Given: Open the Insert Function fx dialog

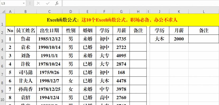Looking at the screenshot, I should click(57, 3).
